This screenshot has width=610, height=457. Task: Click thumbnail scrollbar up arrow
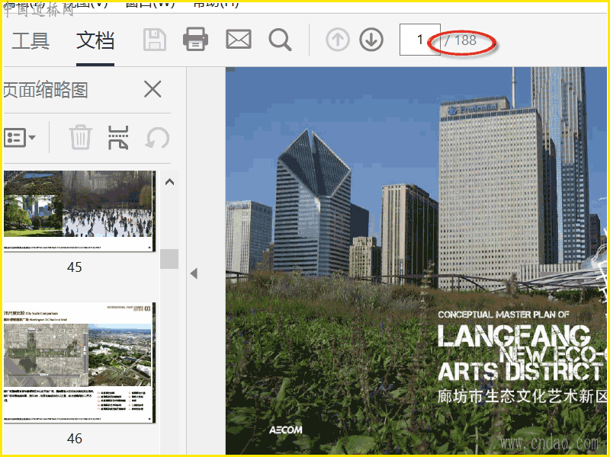[169, 182]
